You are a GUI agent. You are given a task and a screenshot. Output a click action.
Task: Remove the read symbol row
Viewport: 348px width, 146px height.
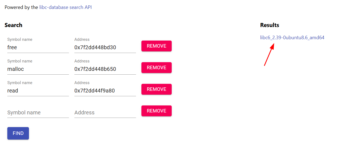pos(156,89)
